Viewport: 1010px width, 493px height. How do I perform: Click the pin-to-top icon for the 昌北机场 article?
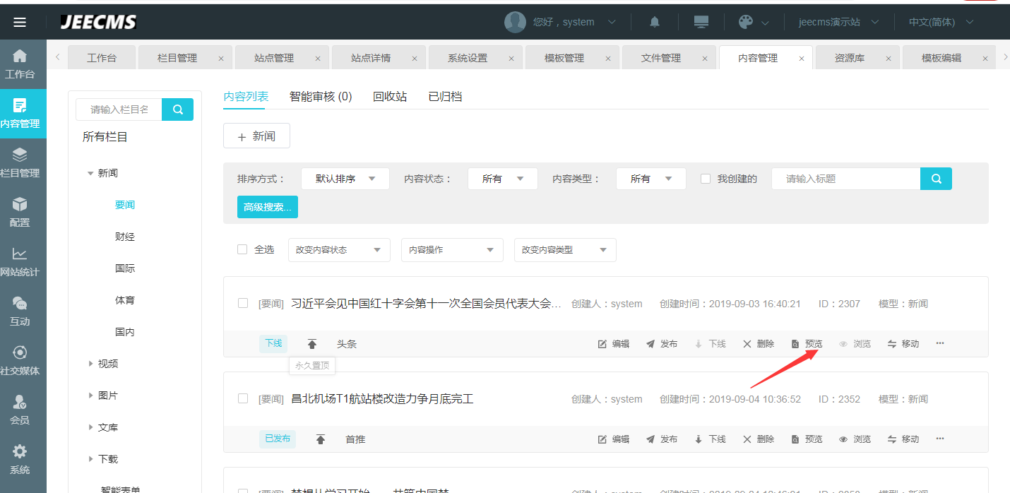pyautogui.click(x=321, y=439)
